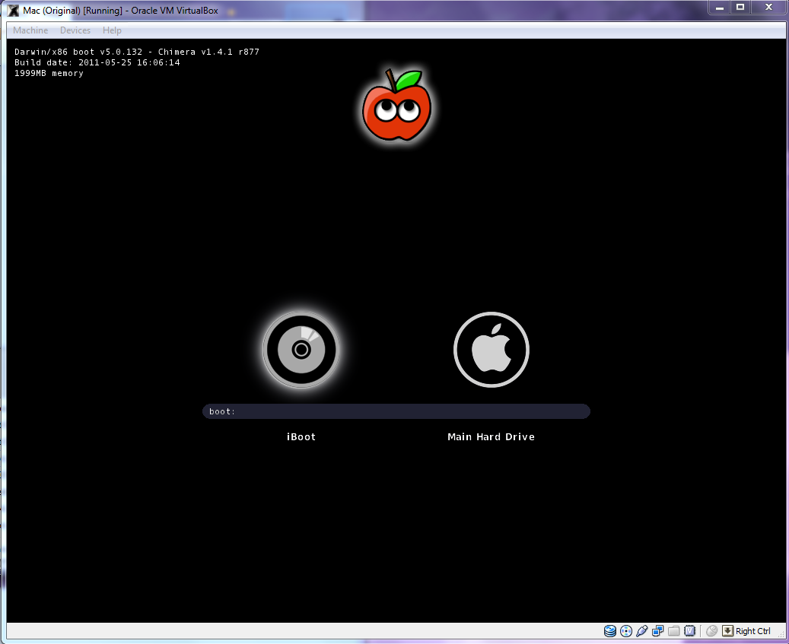The image size is (789, 644).
Task: Click the mouse integration status icon
Action: [711, 631]
